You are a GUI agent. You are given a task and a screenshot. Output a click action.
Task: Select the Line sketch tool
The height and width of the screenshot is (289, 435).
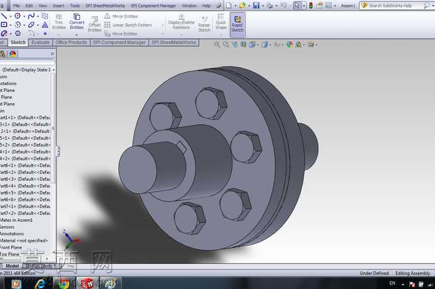(4, 16)
